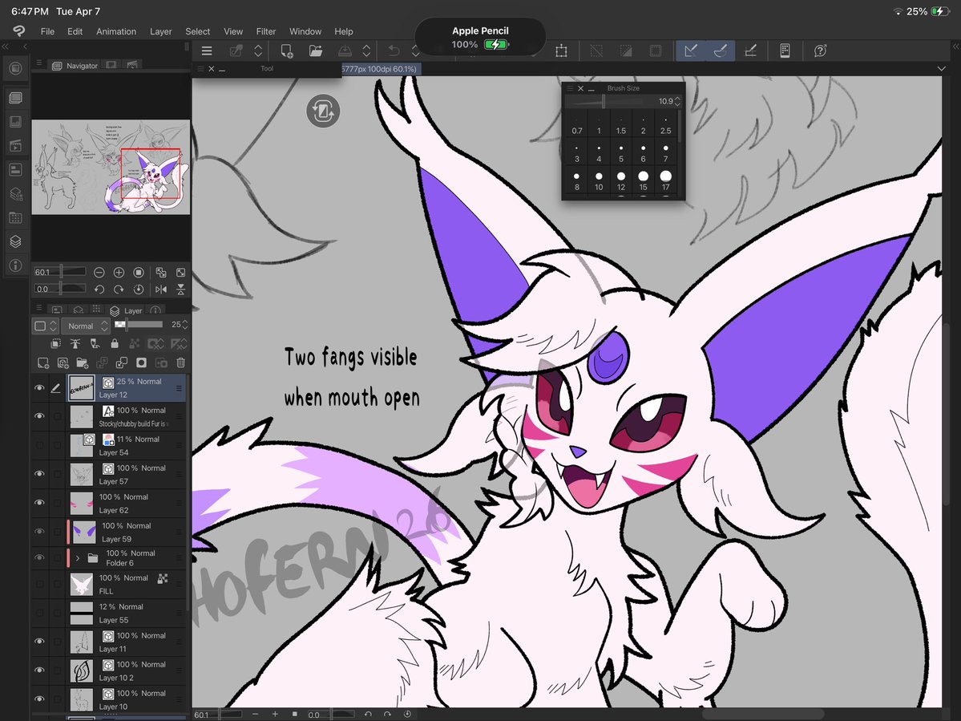Screen dimensions: 961x721
Task: Hide the Stocky/chubby build text layer
Action: click(40, 416)
